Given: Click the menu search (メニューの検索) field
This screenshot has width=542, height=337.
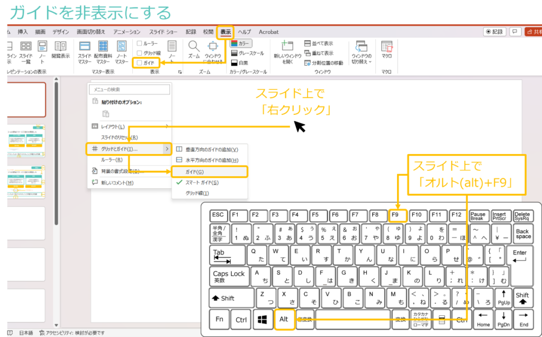Looking at the screenshot, I should pos(130,89).
